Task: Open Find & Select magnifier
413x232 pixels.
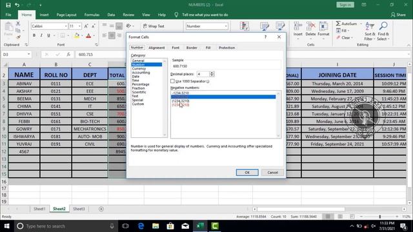Action: click(x=383, y=31)
